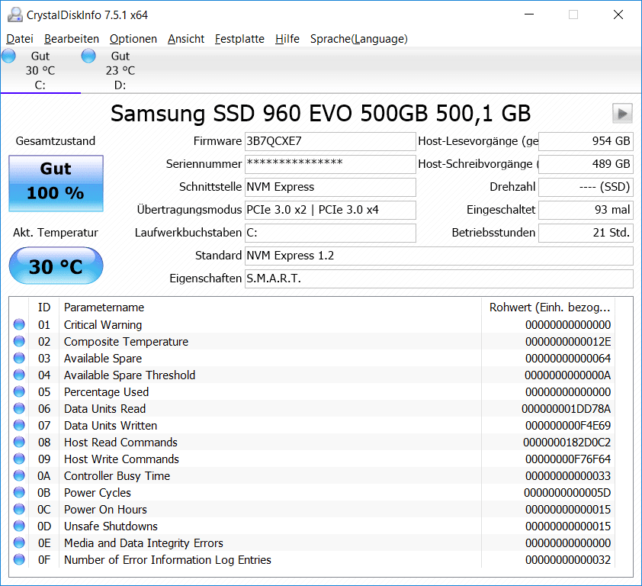This screenshot has width=642, height=586.
Task: Select the Critical Warning parameter name
Action: coord(103,325)
